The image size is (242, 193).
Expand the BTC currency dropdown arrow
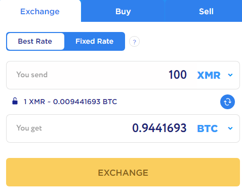tap(230, 128)
